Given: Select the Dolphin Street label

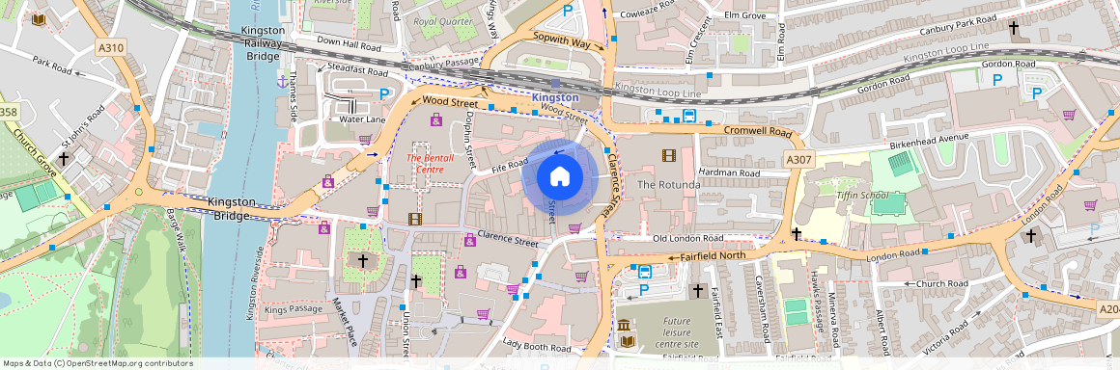Looking at the screenshot, I should (x=470, y=141).
